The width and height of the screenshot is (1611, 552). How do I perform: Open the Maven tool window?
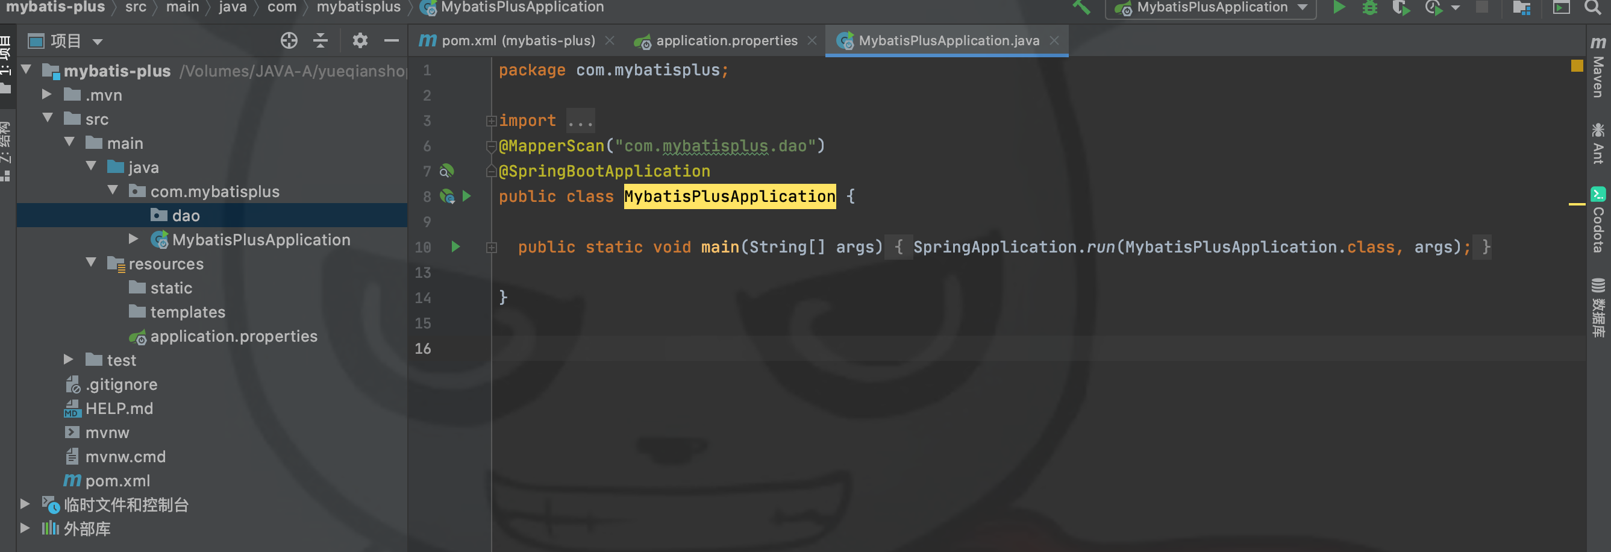(x=1598, y=66)
